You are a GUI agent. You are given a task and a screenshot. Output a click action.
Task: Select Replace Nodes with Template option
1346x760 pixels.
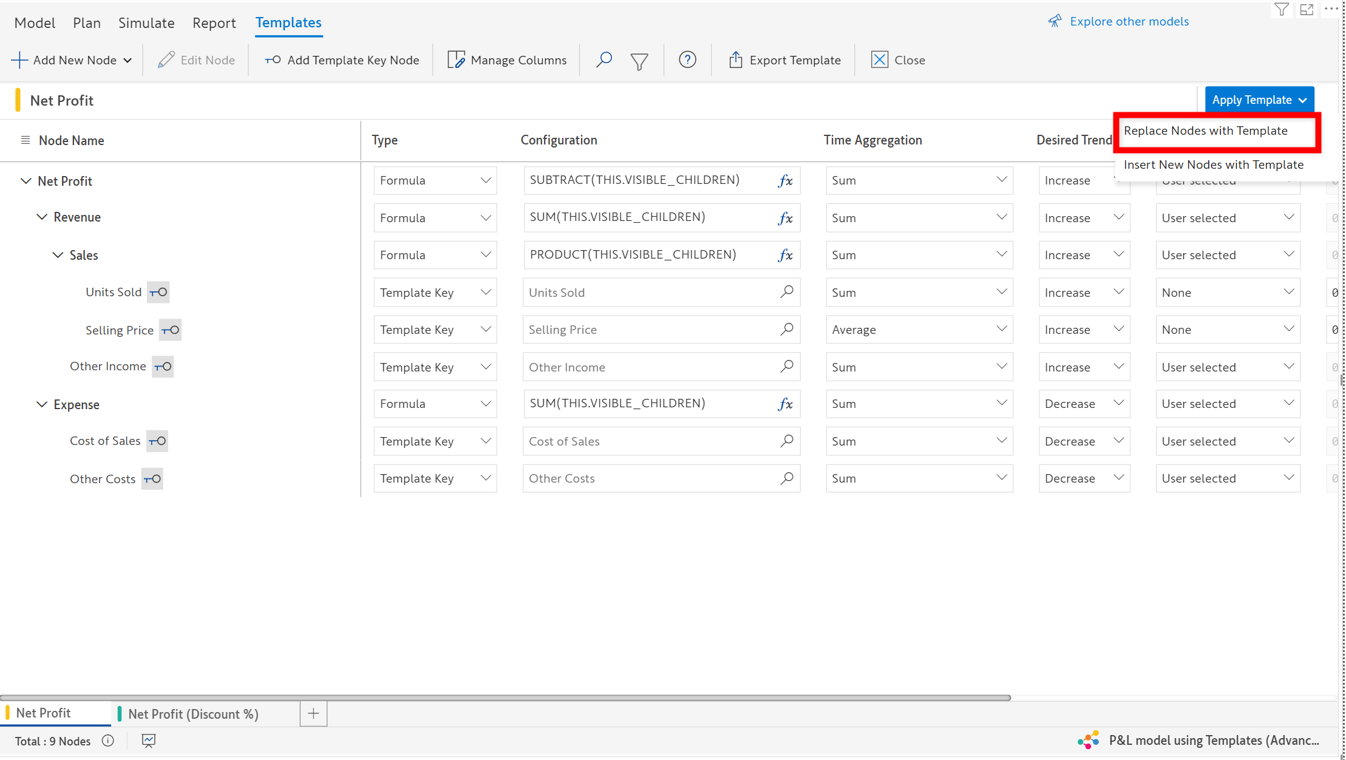[1205, 131]
